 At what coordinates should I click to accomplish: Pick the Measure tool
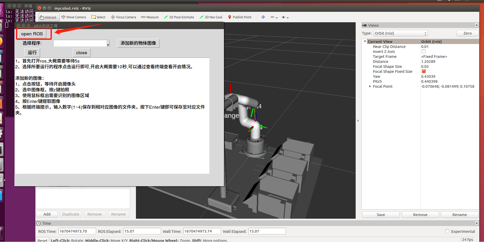click(x=150, y=17)
